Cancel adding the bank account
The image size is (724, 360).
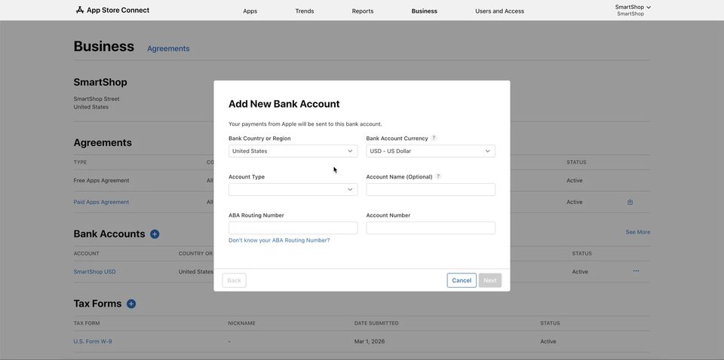tap(462, 280)
